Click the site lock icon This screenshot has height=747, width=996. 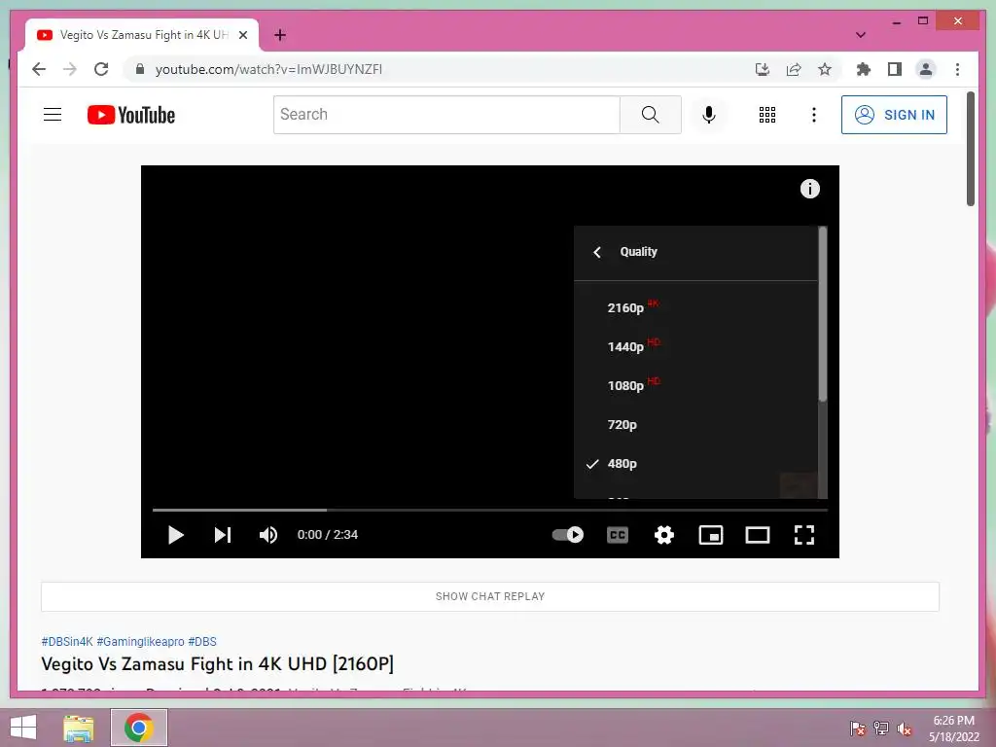[x=140, y=69]
